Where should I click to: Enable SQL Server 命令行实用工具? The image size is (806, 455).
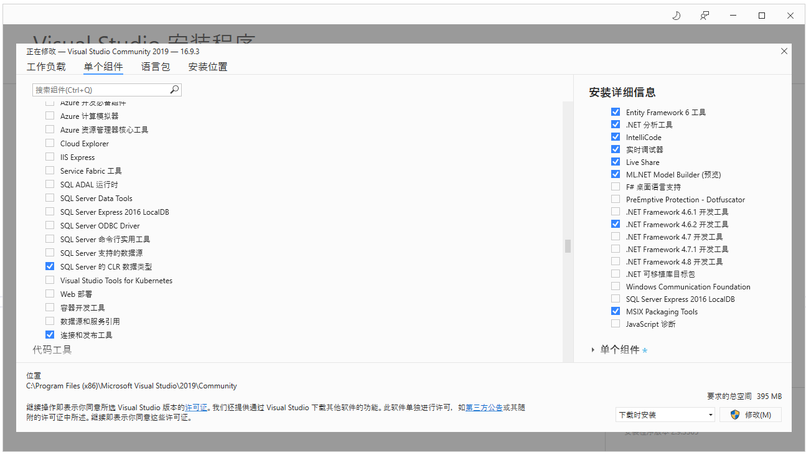coord(50,239)
